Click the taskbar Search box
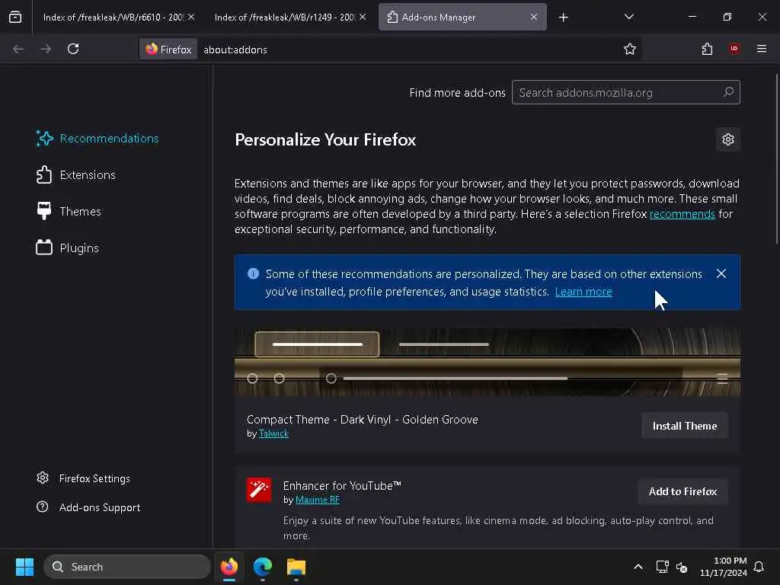Screen dimensions: 780x585 pos(127,567)
